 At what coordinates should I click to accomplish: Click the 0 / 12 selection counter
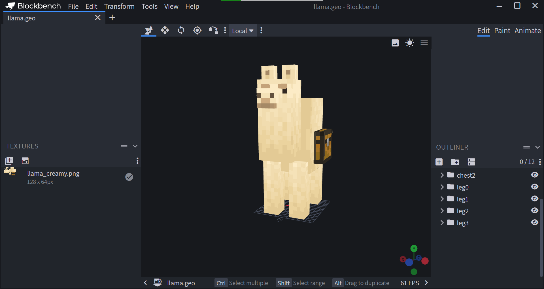click(x=527, y=162)
